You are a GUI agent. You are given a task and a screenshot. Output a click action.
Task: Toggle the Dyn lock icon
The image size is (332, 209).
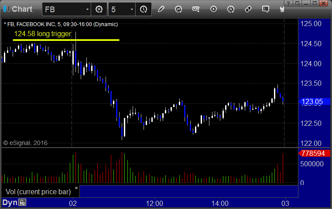(22, 202)
